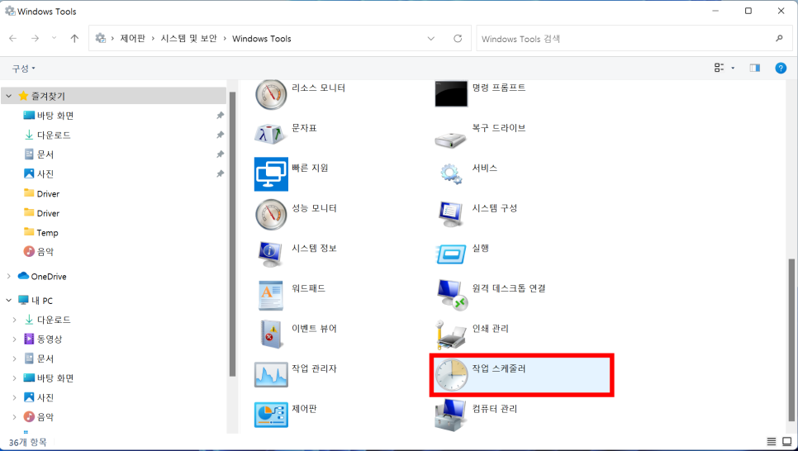Screen dimensions: 798x451
Task: Launch 빠른 지원 quick assist icon
Action: [x=271, y=174]
